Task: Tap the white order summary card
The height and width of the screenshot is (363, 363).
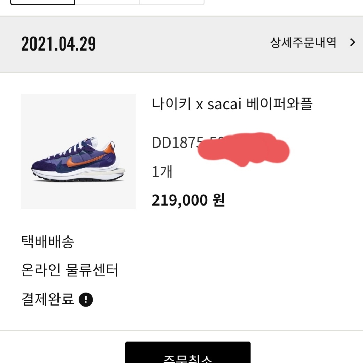Action: click(181, 209)
